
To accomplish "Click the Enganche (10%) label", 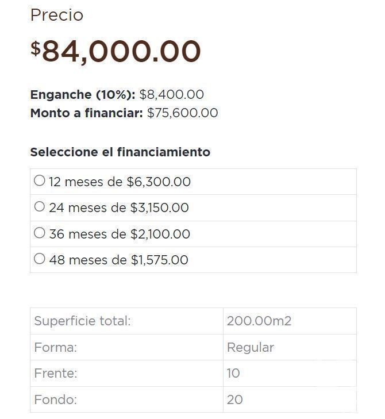I will (83, 95).
